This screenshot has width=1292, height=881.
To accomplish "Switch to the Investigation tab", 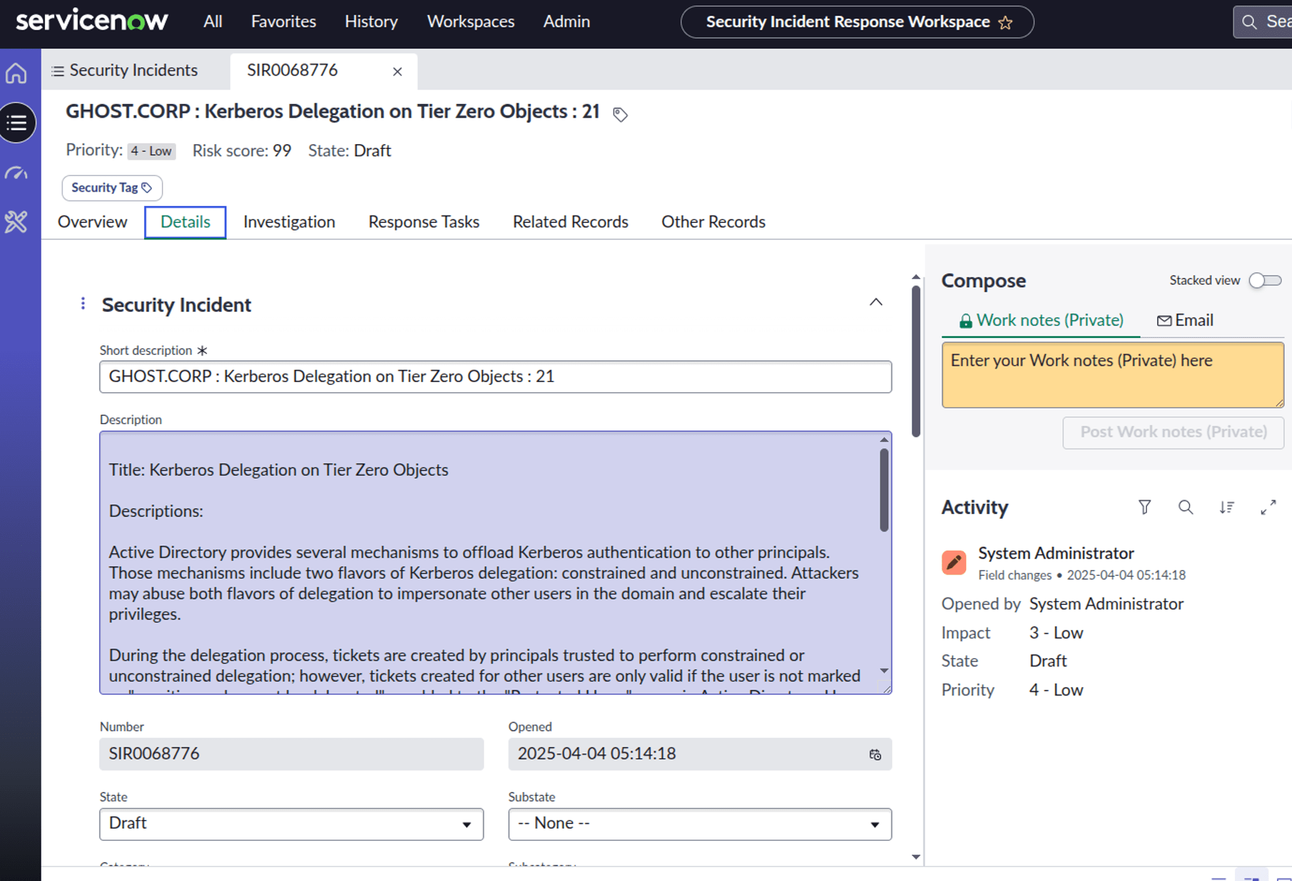I will coord(289,222).
